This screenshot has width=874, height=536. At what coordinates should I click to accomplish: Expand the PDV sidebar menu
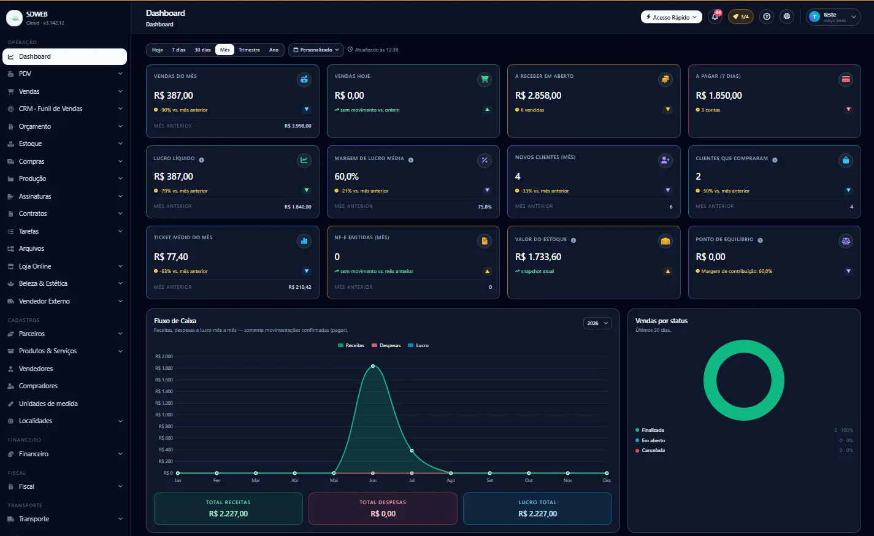point(64,74)
